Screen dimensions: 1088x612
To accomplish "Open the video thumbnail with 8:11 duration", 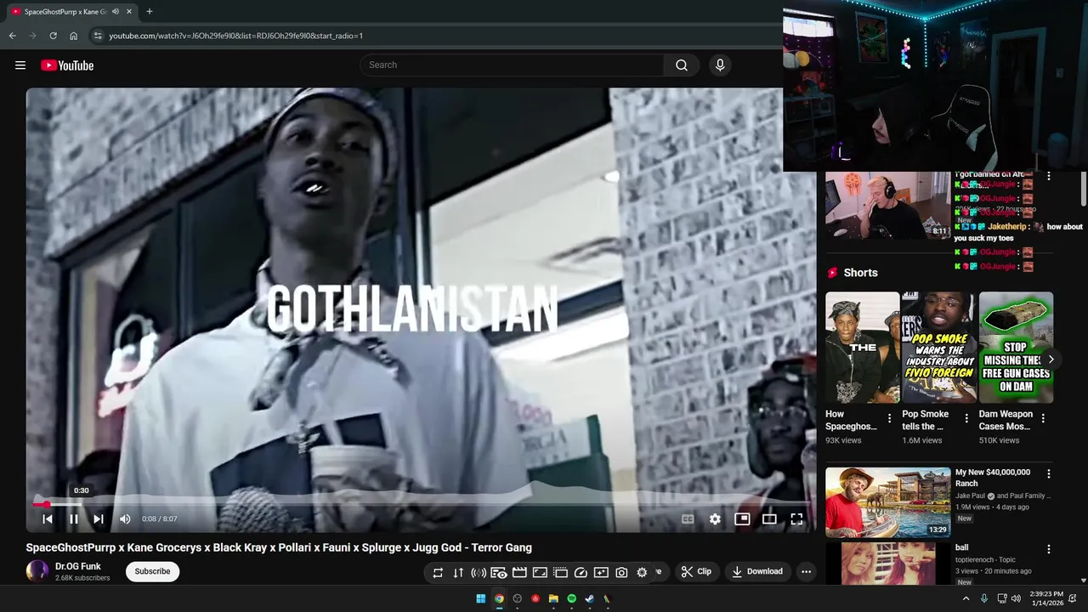I will [888, 205].
